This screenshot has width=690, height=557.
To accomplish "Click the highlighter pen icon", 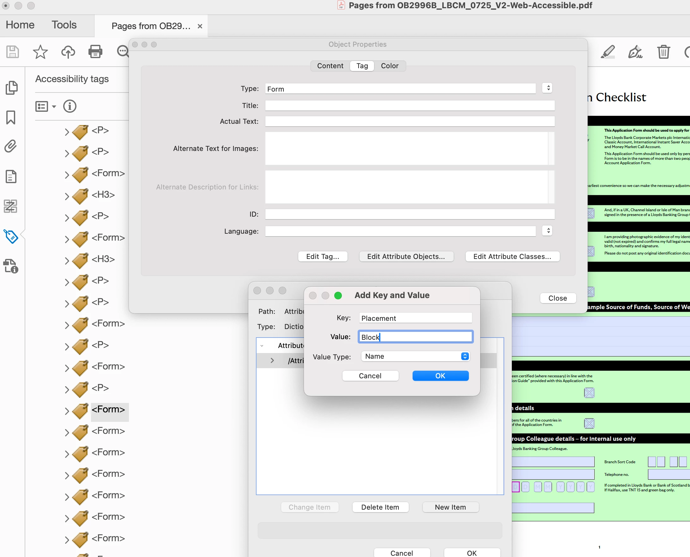I will [x=608, y=52].
